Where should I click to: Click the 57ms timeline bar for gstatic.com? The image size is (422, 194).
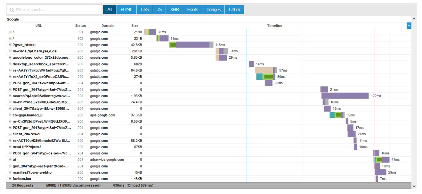266,71
